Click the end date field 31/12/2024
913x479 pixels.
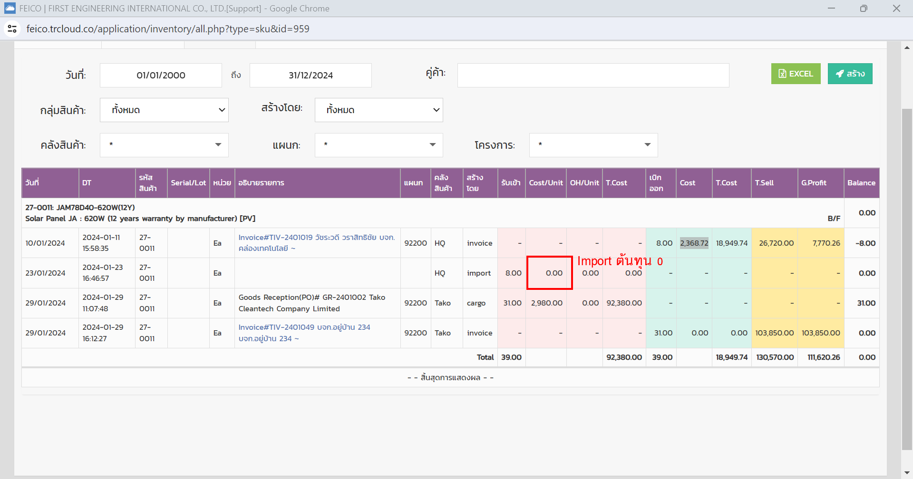coord(311,75)
